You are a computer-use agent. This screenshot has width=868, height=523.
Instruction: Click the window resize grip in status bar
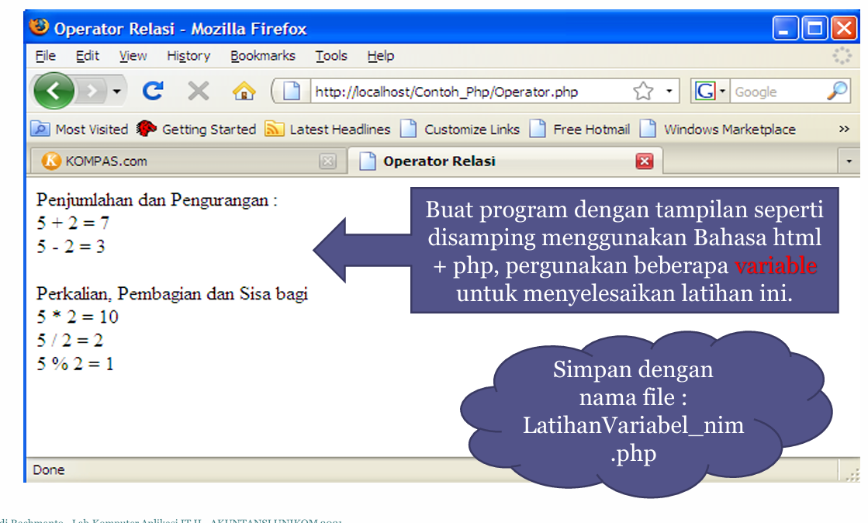(853, 473)
